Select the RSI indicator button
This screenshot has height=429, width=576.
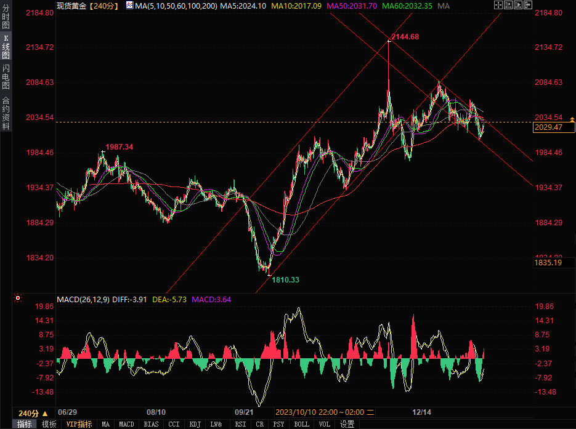coord(240,424)
